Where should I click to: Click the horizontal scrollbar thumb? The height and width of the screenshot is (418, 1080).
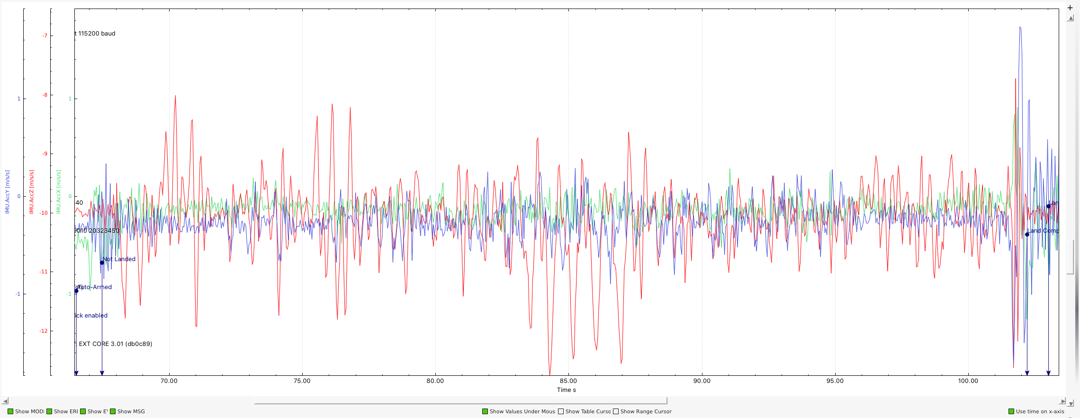460,401
